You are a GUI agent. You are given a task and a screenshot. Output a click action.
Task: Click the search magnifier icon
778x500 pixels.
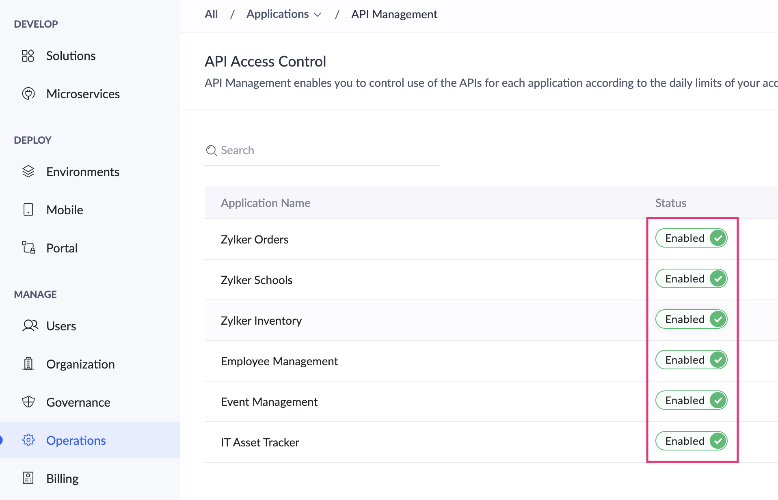click(x=212, y=151)
